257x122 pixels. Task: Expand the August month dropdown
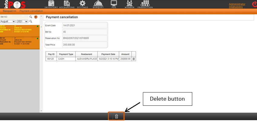(8, 22)
